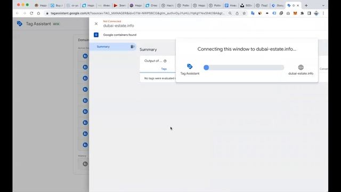Reload the current page
Image resolution: width=341 pixels, height=192 pixels.
point(31,13)
